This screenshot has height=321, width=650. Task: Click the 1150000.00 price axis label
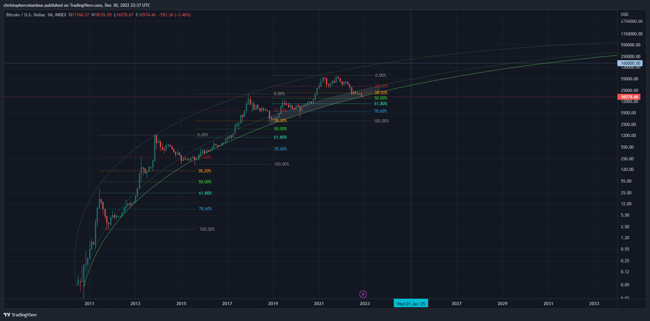[632, 34]
